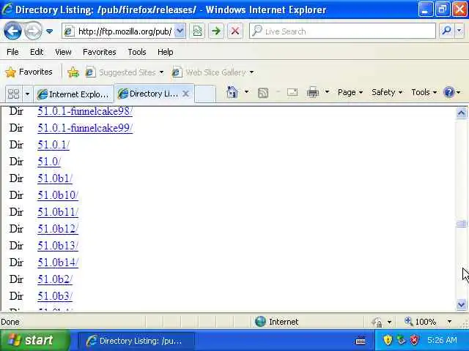Open the Tools command bar menu
This screenshot has width=469, height=351.
[424, 92]
